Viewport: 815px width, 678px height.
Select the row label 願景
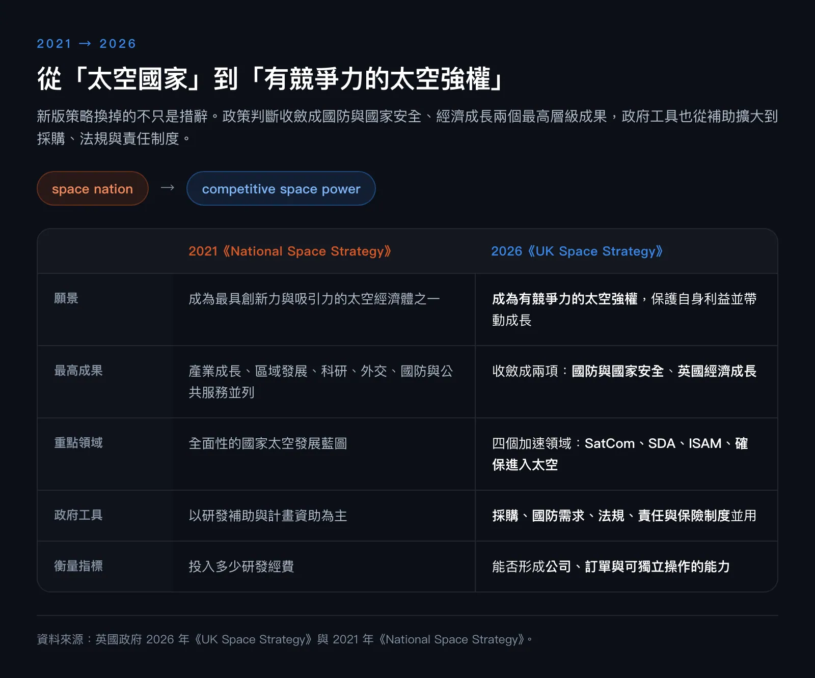66,298
